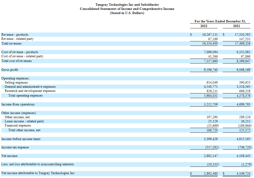This screenshot has width=254, height=178.
Task: Select the "Operating expenses:" section heading
Action: pyautogui.click(x=15, y=78)
